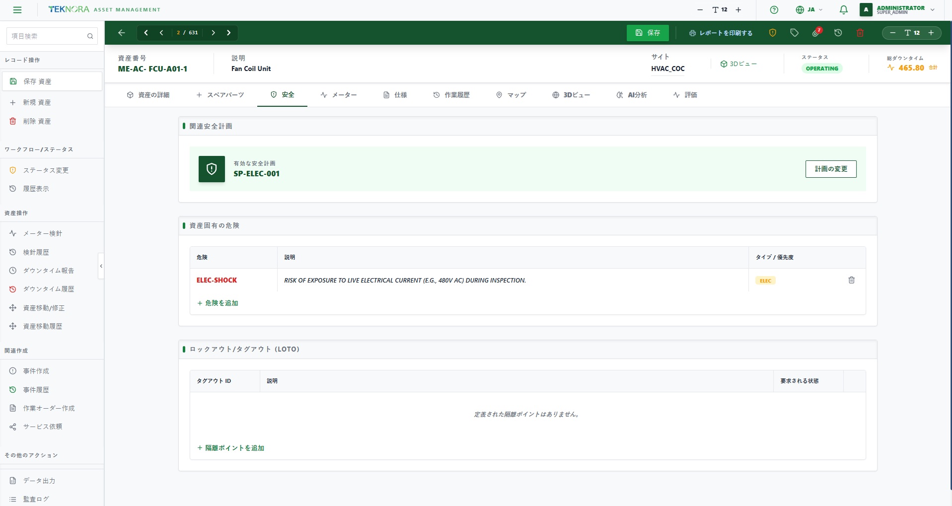
Task: Open the help question-mark icon
Action: [774, 9]
